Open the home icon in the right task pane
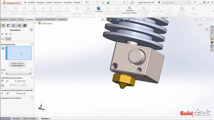 point(212,27)
